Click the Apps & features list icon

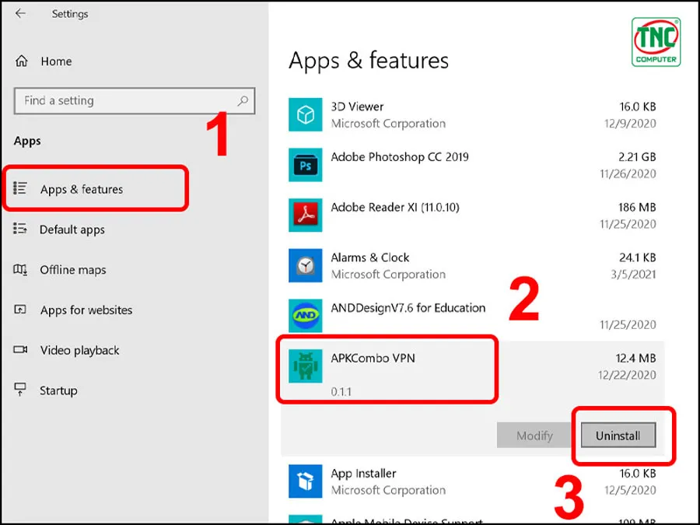[20, 188]
